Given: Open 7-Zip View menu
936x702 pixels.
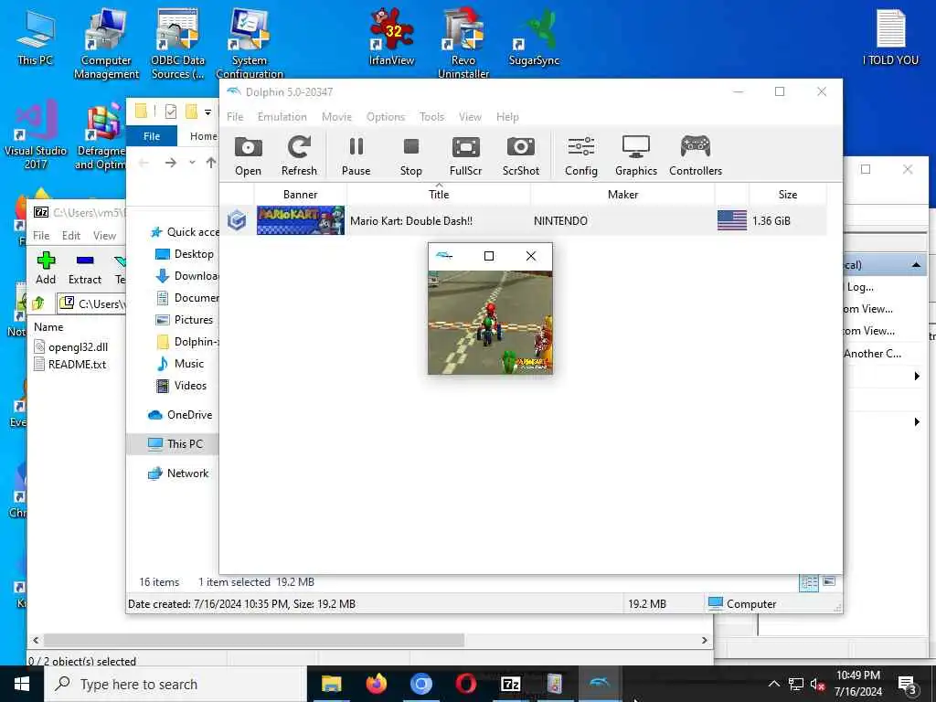Looking at the screenshot, I should pos(104,236).
